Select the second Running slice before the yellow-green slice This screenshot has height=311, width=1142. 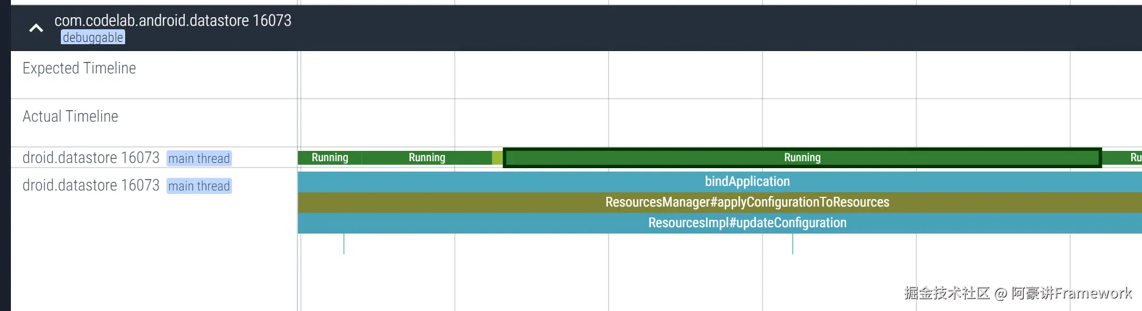point(427,158)
